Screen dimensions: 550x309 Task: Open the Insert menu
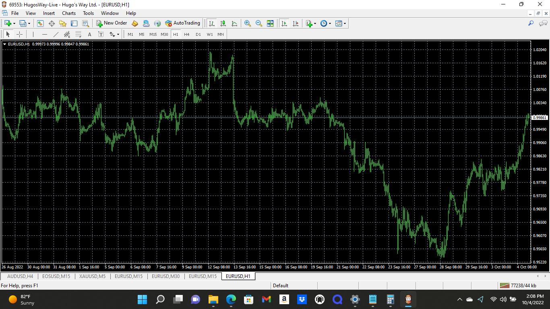click(x=49, y=13)
